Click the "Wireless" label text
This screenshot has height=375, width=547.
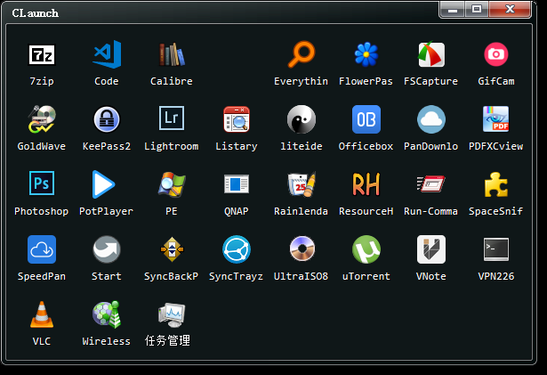107,341
